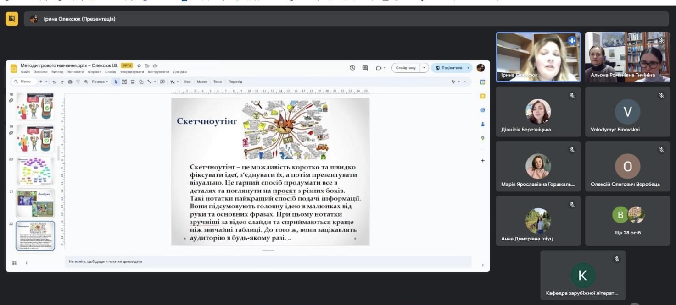Click the Макет layout button

(202, 82)
